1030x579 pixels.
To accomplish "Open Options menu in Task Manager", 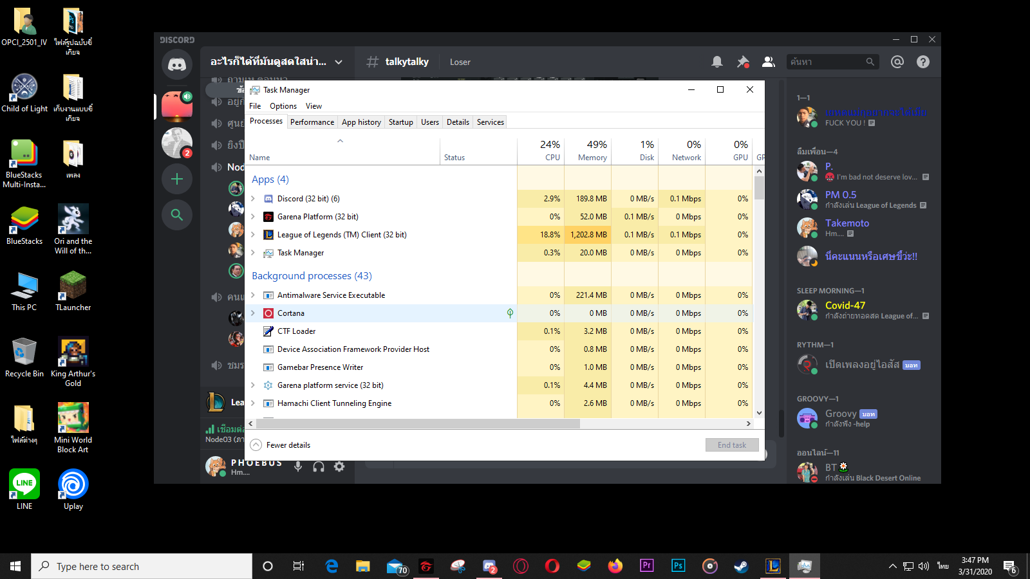I will tap(283, 106).
